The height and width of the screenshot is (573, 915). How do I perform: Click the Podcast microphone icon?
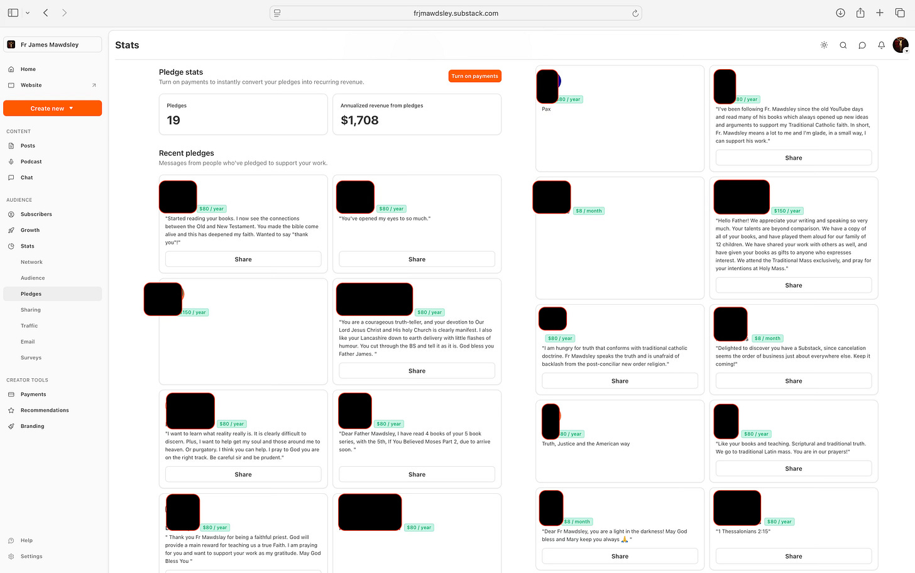point(11,161)
